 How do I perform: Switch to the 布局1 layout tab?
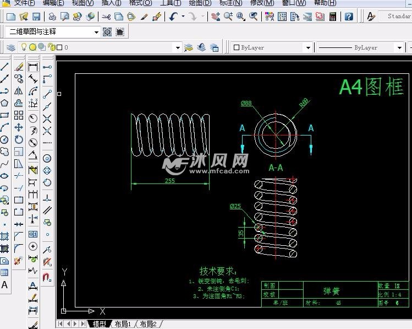click(124, 324)
